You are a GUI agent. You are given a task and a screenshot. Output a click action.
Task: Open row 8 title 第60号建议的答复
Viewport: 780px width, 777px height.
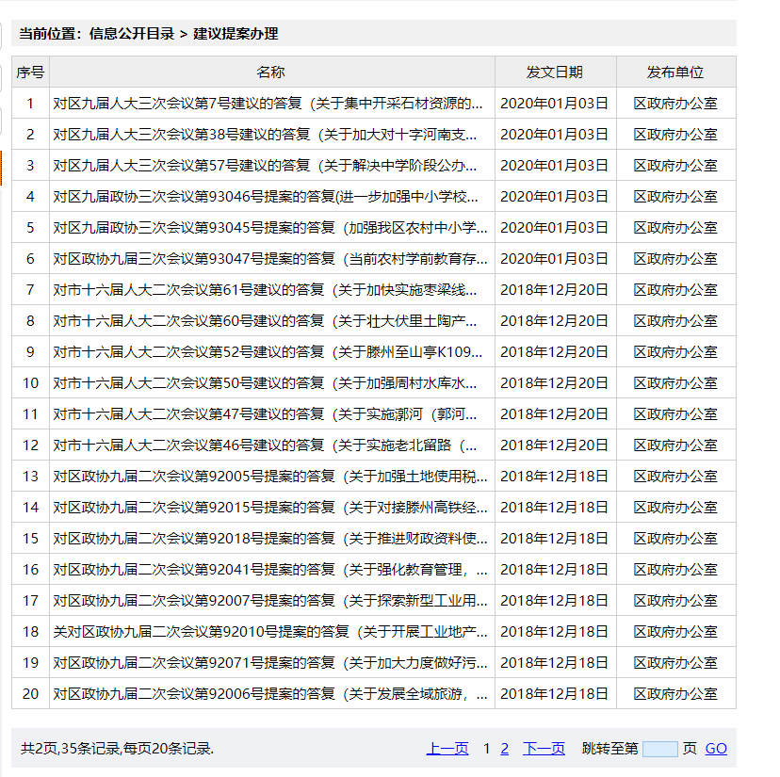coord(265,321)
